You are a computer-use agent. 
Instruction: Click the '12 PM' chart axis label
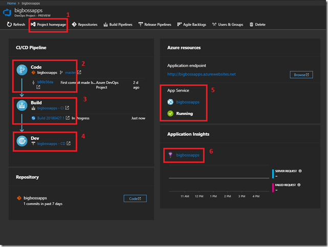199,196
